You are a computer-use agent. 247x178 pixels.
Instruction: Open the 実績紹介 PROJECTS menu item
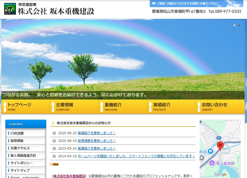pyautogui.click(x=171, y=107)
